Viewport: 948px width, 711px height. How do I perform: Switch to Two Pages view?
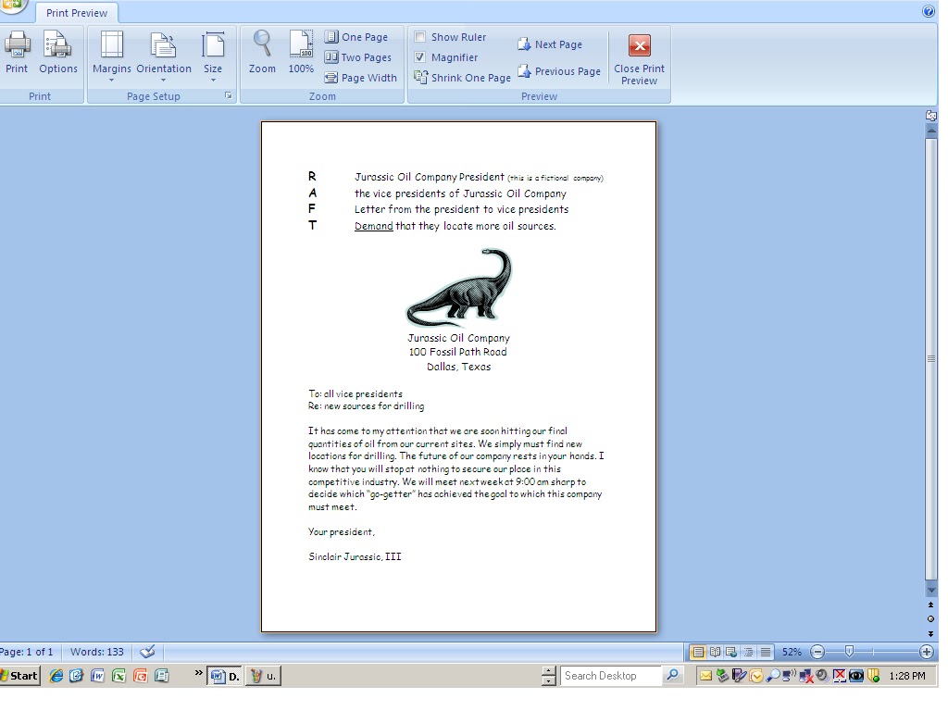(358, 57)
